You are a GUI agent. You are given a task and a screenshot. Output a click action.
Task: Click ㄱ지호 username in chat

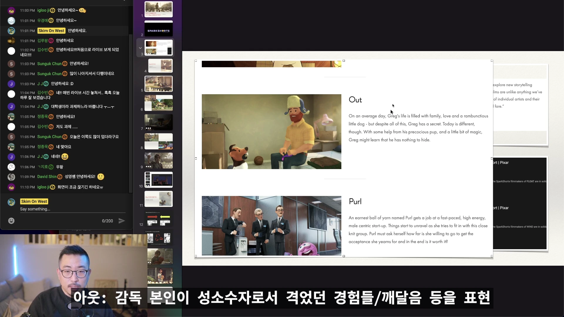pyautogui.click(x=43, y=167)
